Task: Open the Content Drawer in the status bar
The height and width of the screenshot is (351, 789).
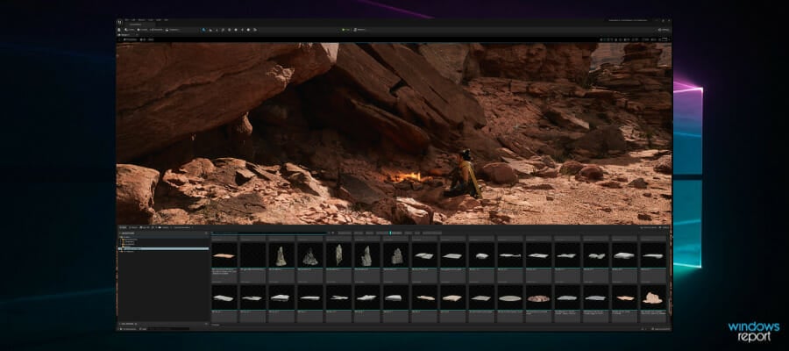Action: tap(126, 328)
